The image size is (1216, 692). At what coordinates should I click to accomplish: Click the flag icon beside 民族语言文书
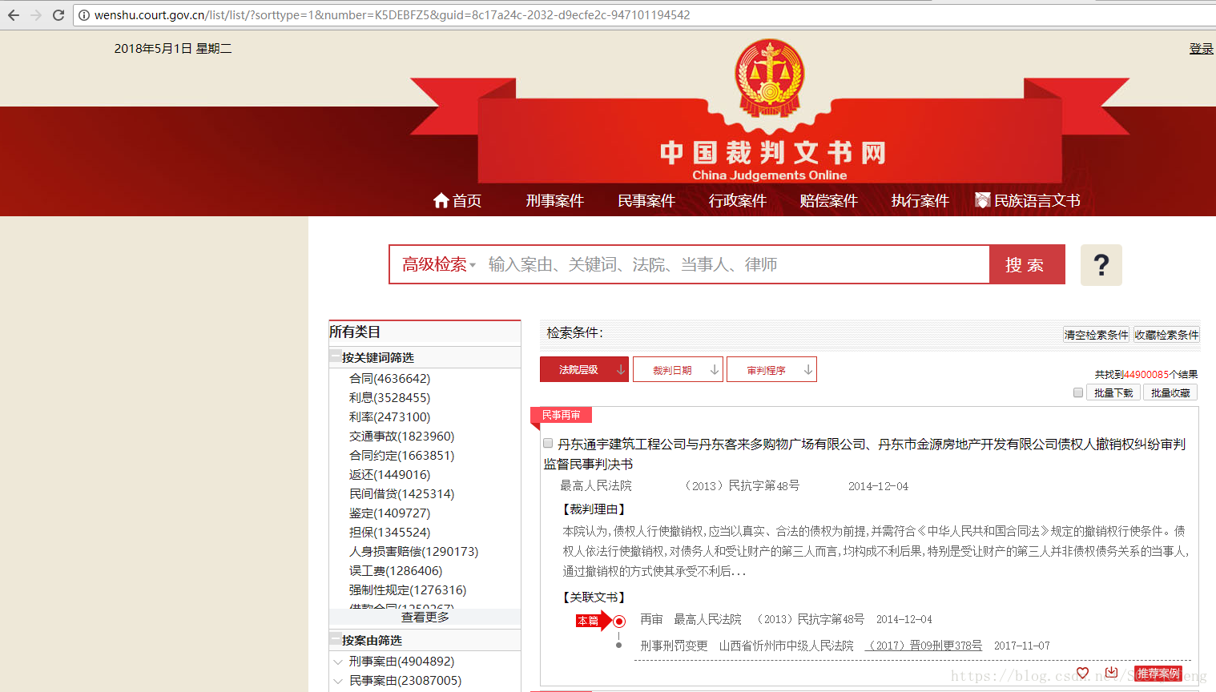tap(982, 200)
